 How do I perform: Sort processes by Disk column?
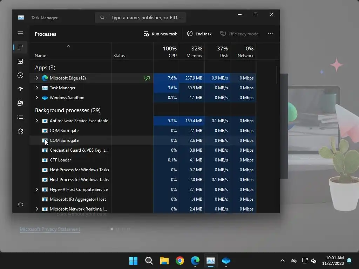217,51
